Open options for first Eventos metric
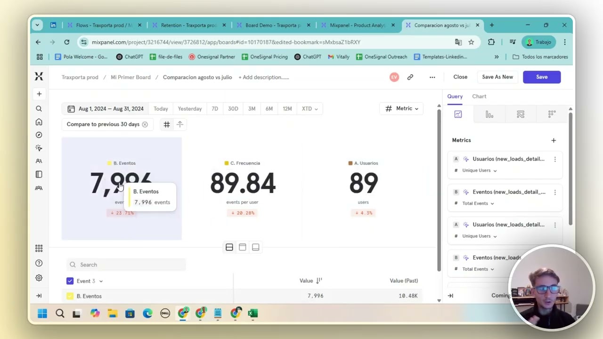The image size is (603, 339). click(555, 192)
